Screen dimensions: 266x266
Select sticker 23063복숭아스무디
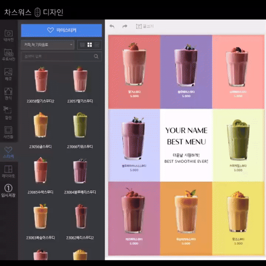point(40,221)
